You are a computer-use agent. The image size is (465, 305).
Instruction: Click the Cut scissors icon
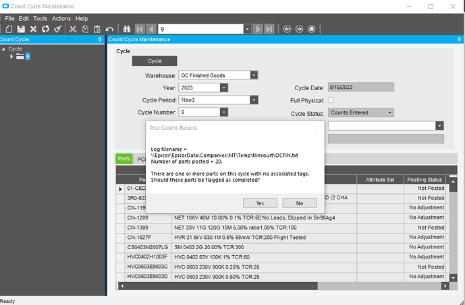coord(73,29)
